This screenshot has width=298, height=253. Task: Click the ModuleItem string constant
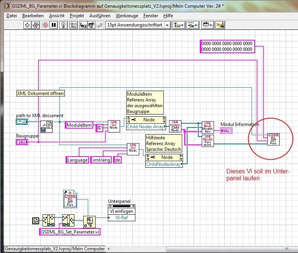79,125
